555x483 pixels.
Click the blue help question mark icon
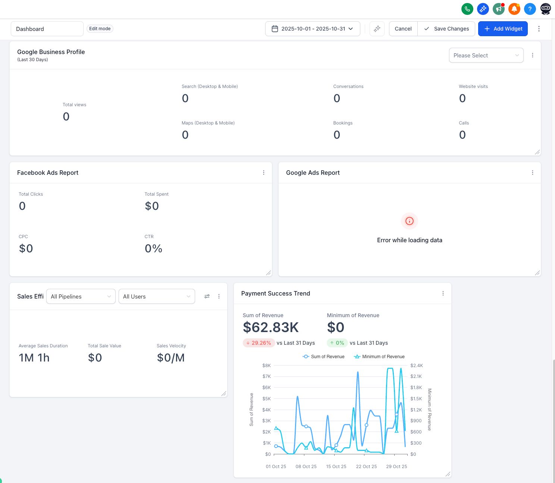(530, 9)
